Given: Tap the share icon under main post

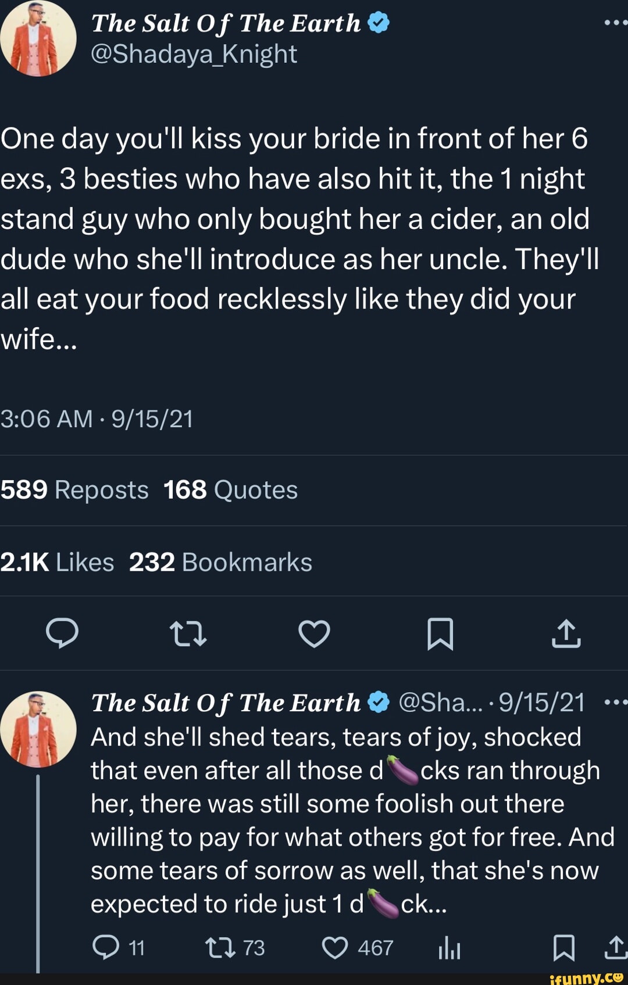Looking at the screenshot, I should click(566, 633).
